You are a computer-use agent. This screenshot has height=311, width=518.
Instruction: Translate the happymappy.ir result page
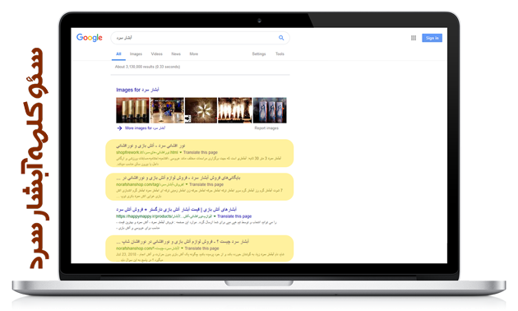coord(234,216)
